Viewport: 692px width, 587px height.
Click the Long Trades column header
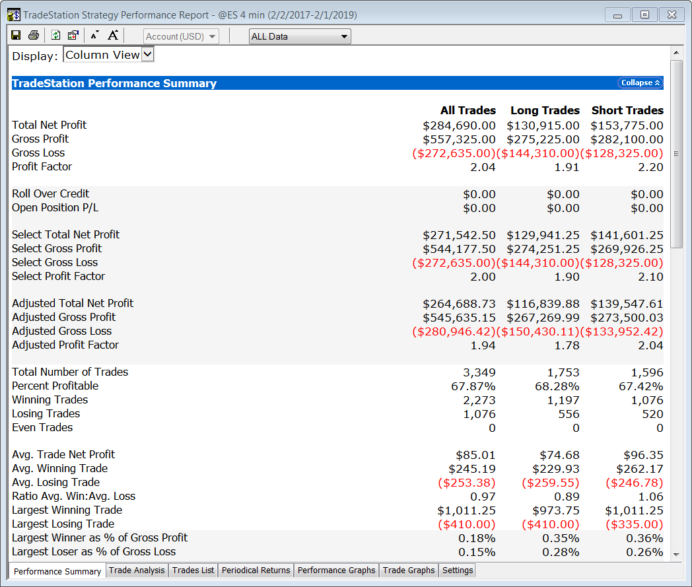click(545, 110)
